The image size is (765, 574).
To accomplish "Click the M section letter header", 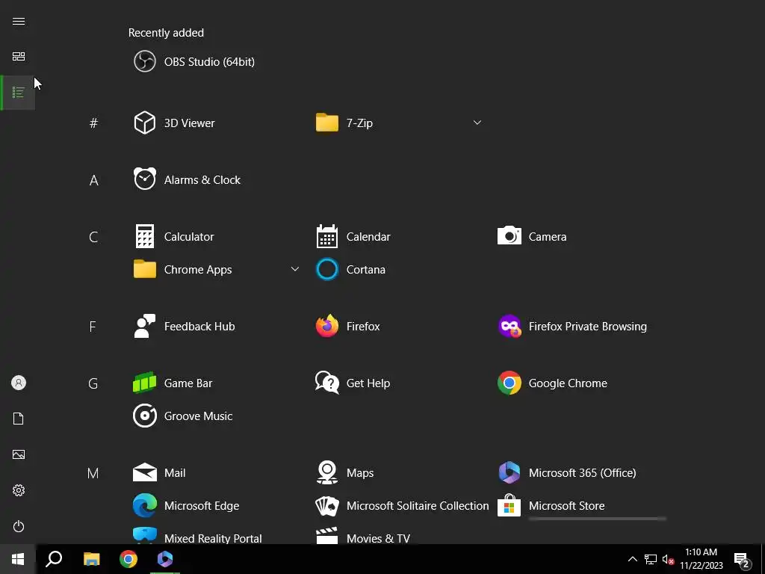I will [93, 473].
